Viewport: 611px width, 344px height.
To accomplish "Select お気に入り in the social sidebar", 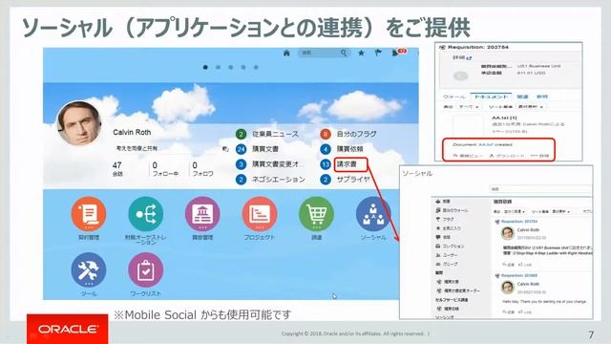I will (x=452, y=228).
